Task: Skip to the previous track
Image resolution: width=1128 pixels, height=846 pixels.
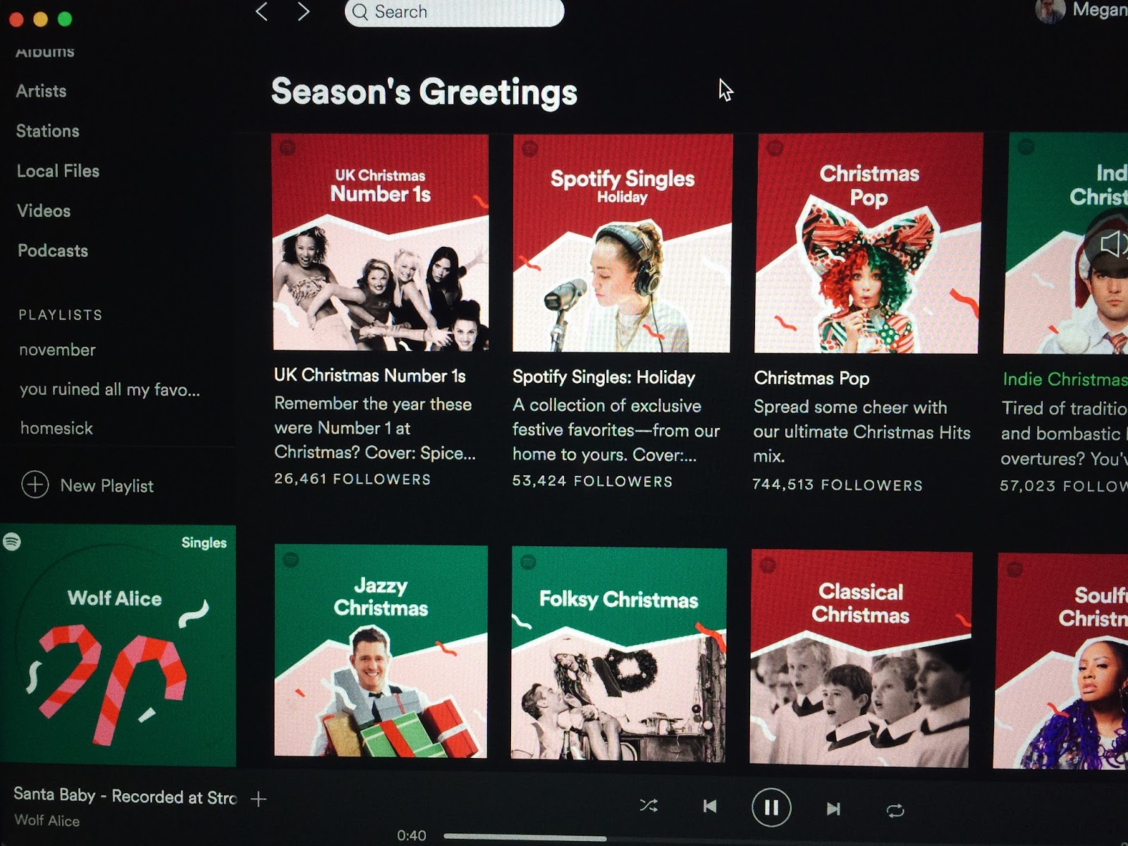Action: coord(710,807)
